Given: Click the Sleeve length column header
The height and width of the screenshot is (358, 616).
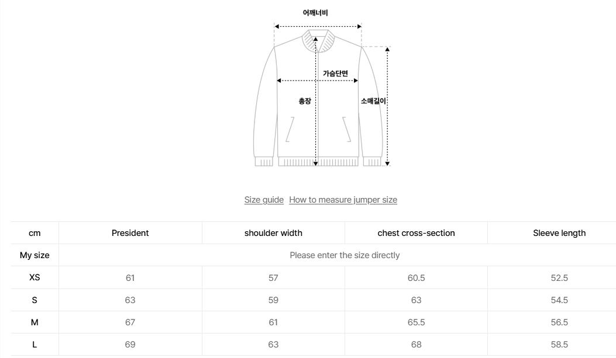Looking at the screenshot, I should (x=559, y=233).
